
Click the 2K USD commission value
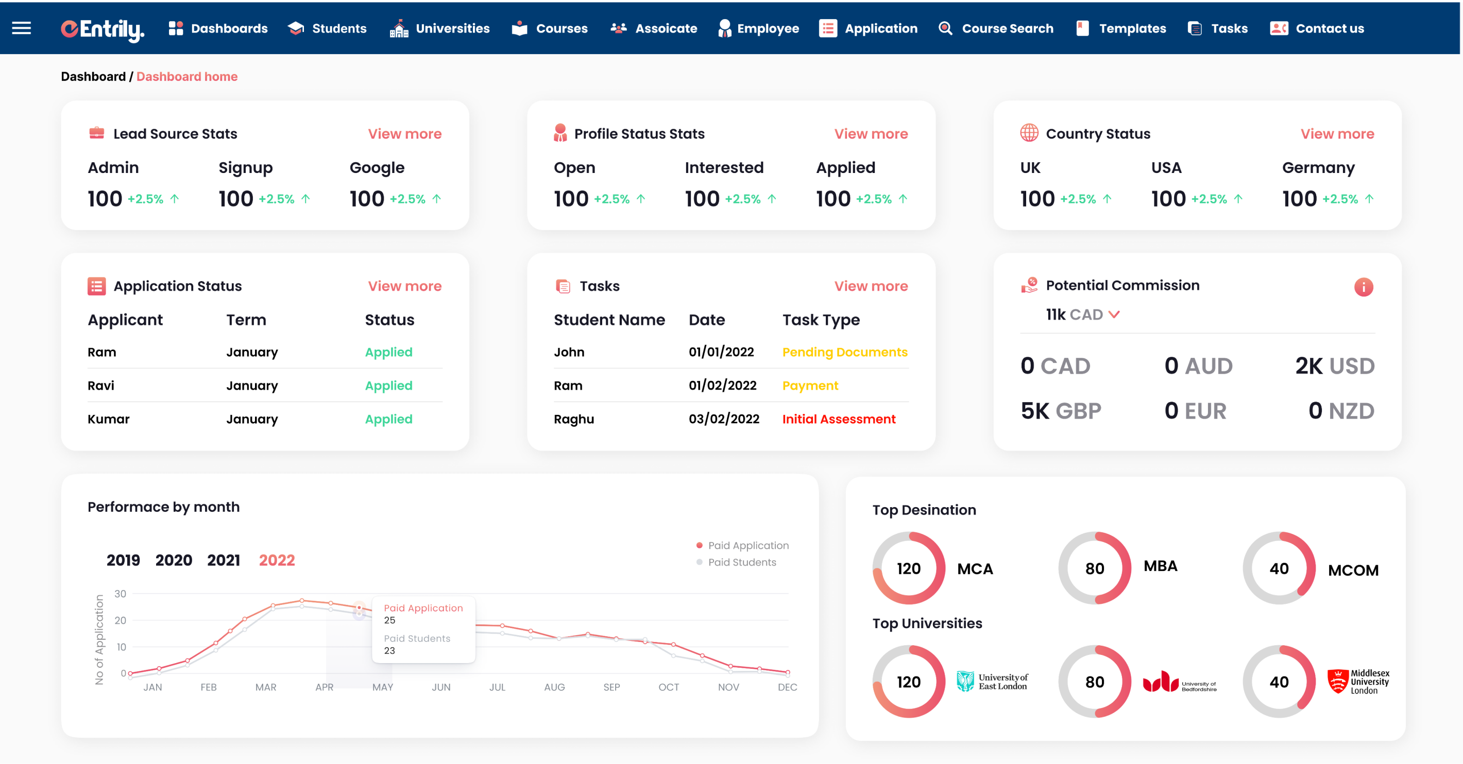[1335, 366]
